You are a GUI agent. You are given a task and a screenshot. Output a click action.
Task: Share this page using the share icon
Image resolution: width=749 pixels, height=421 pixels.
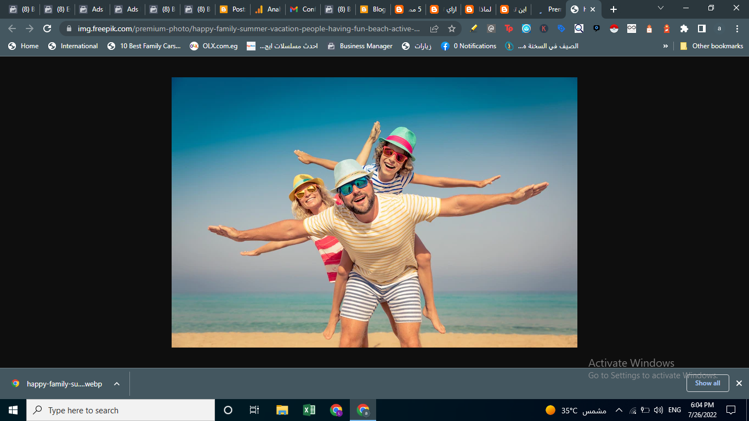pyautogui.click(x=434, y=29)
